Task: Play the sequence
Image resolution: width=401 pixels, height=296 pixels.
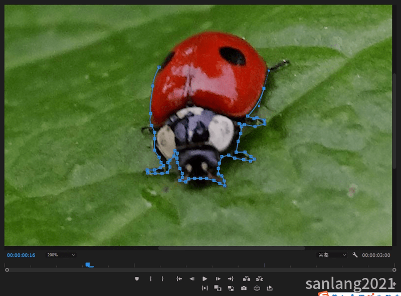Action: coord(205,279)
